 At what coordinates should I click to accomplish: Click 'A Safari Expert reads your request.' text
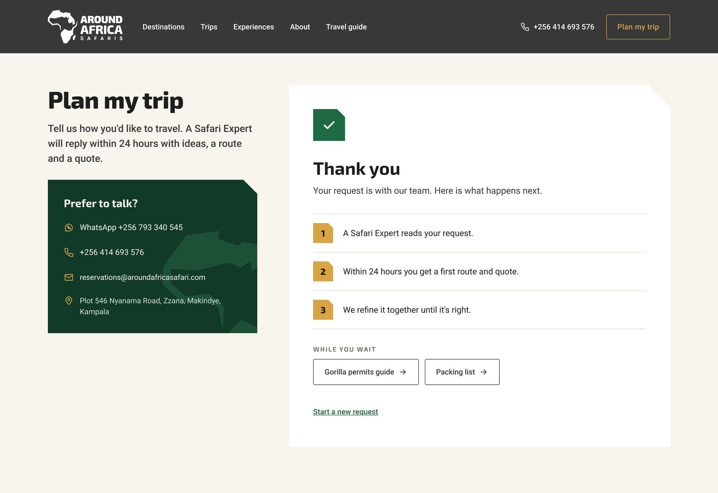pyautogui.click(x=408, y=233)
